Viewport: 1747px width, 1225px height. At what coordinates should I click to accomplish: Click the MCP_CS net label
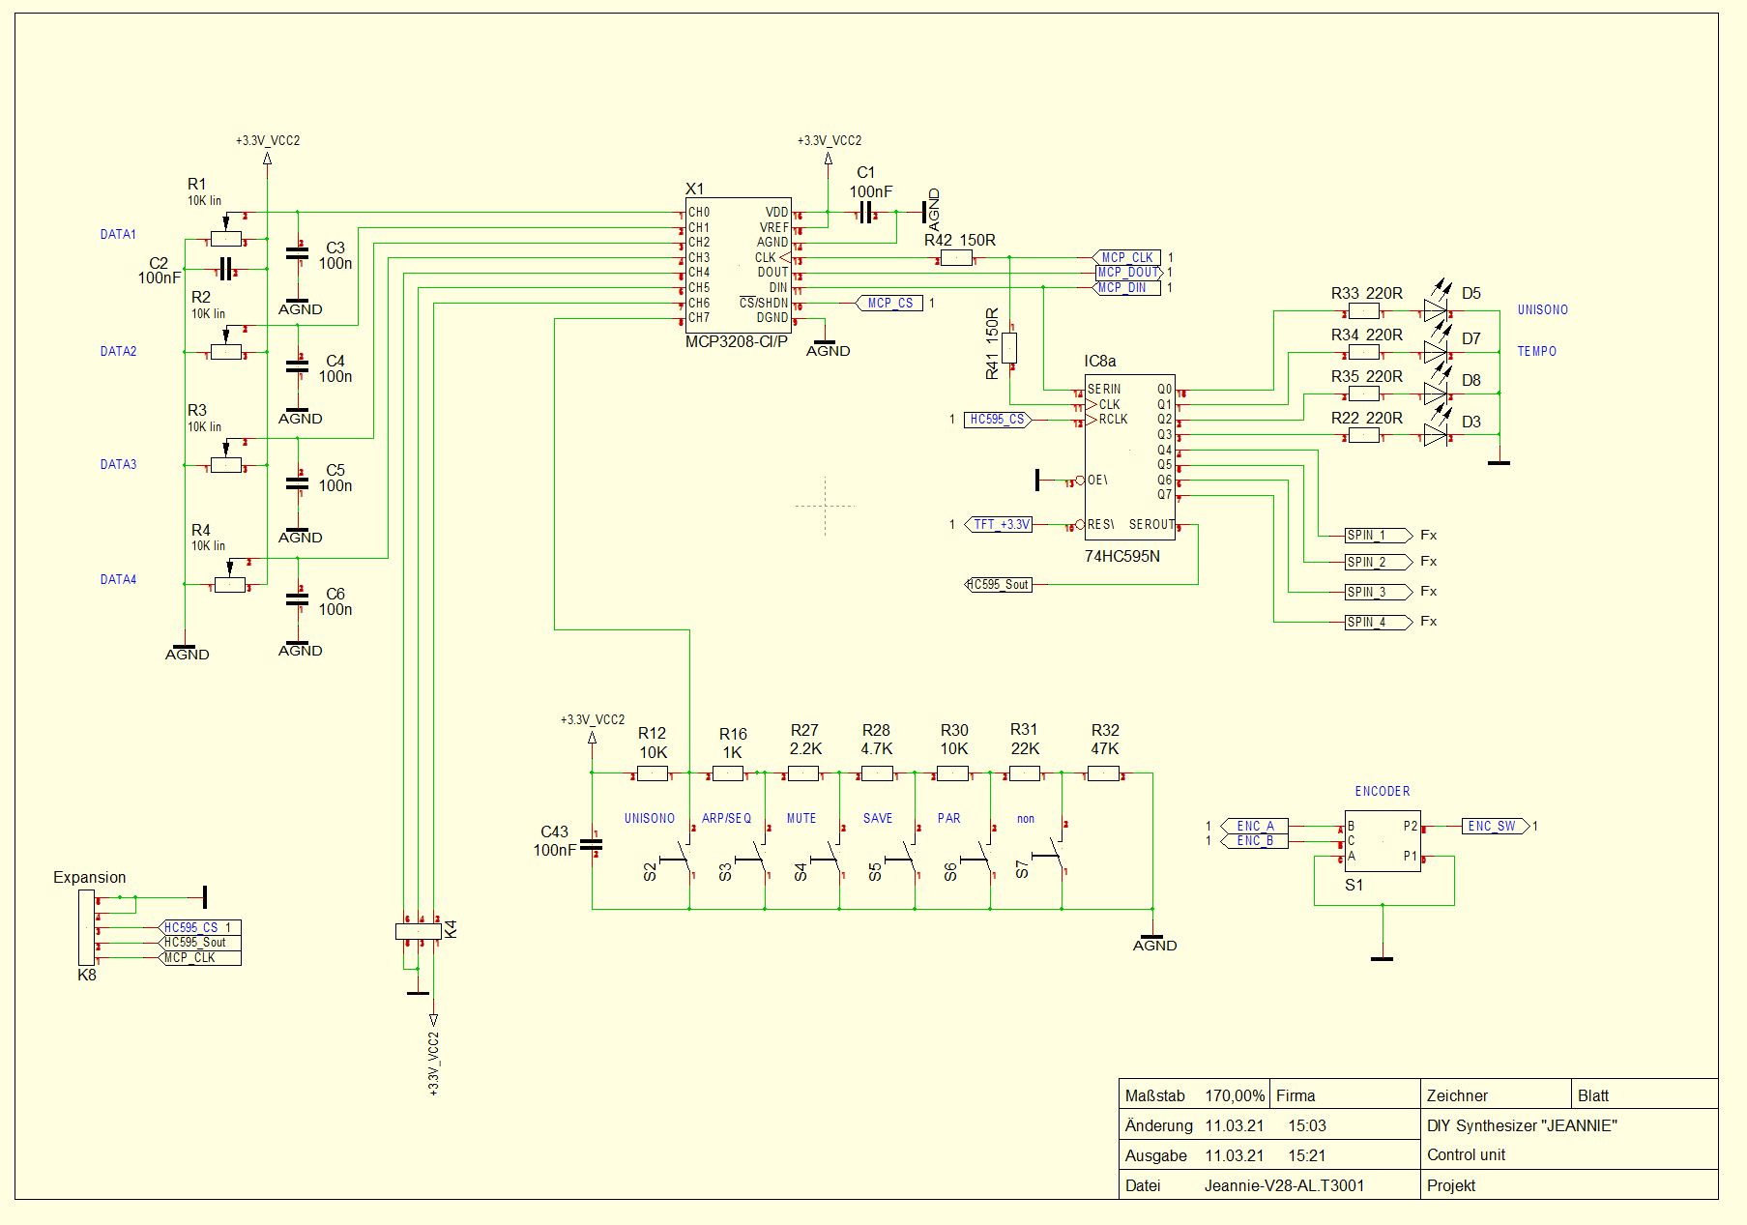point(890,303)
